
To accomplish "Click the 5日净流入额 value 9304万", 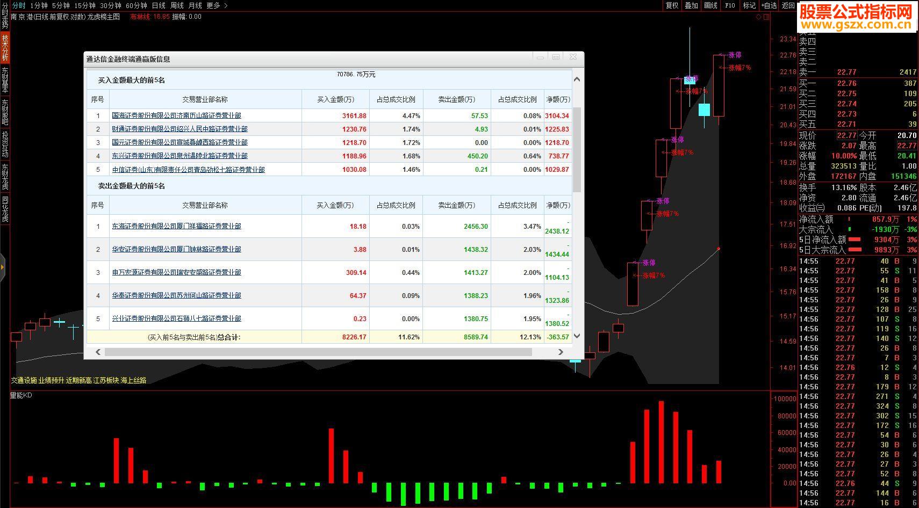I will tap(886, 240).
